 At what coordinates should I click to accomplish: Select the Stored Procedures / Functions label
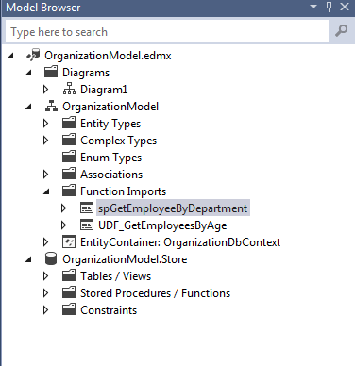tap(155, 293)
